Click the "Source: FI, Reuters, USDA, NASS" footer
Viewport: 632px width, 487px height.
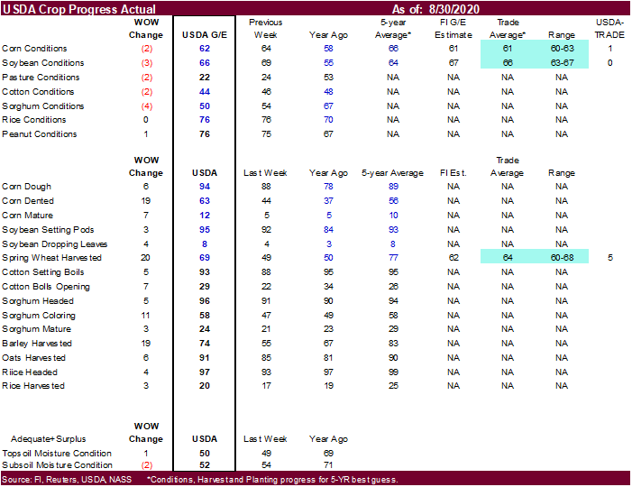point(69,480)
